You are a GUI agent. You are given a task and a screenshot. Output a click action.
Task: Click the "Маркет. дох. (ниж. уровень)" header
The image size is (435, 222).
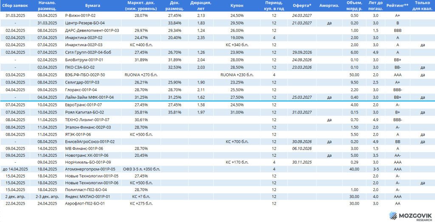141,6
